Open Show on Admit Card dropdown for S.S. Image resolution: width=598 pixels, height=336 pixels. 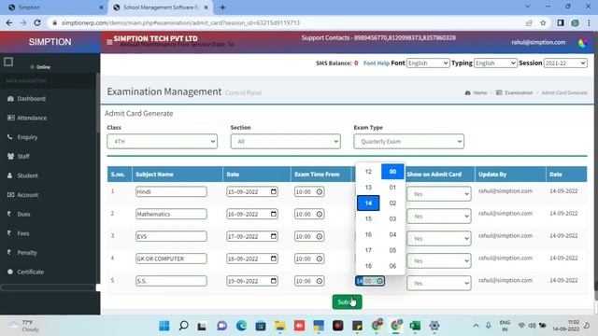click(438, 283)
